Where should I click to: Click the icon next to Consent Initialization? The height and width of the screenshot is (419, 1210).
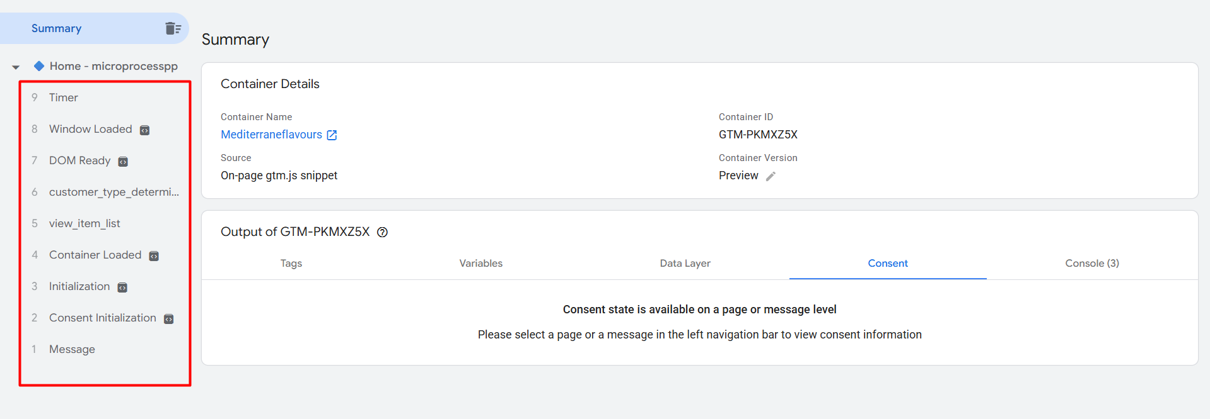[x=168, y=319]
